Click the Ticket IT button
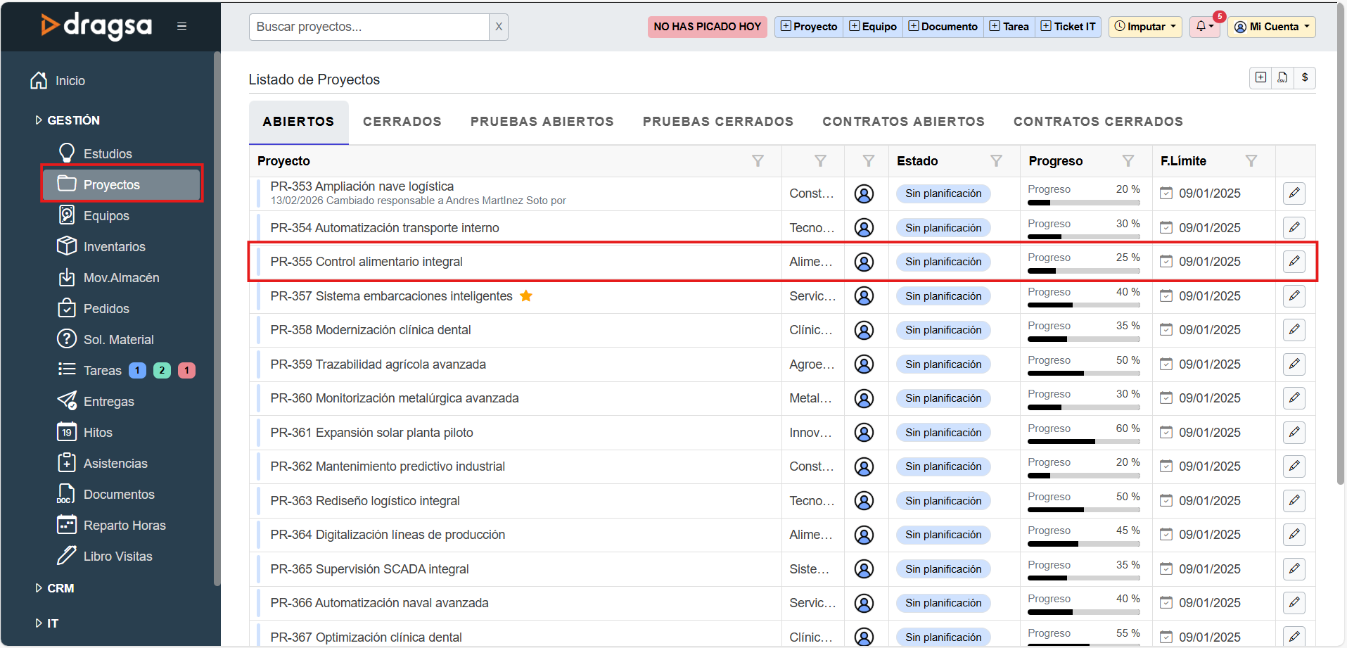 click(x=1068, y=27)
